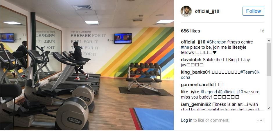Open the official_jj10 profile avatar
Screen dimensions: 273x131
click(x=186, y=11)
